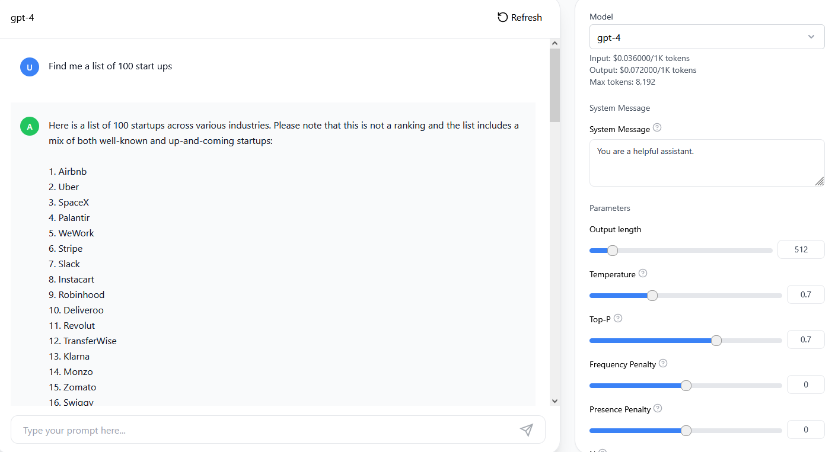Click the Presence Penalty value field
Image resolution: width=835 pixels, height=452 pixels.
[805, 429]
